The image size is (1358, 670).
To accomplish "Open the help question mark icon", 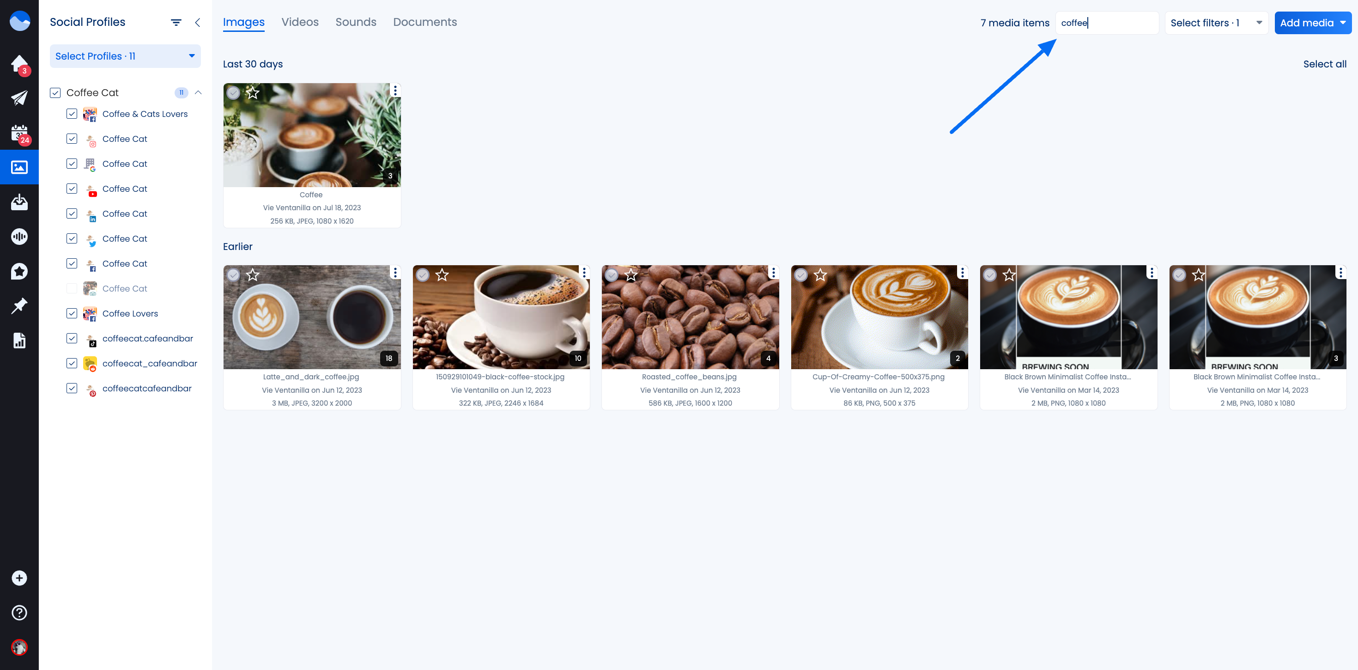I will (x=19, y=613).
